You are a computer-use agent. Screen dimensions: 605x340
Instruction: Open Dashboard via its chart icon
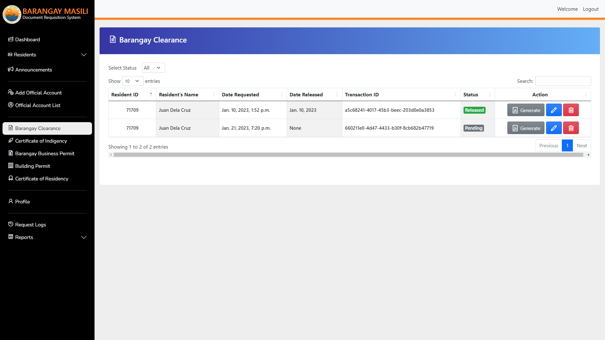click(x=10, y=39)
